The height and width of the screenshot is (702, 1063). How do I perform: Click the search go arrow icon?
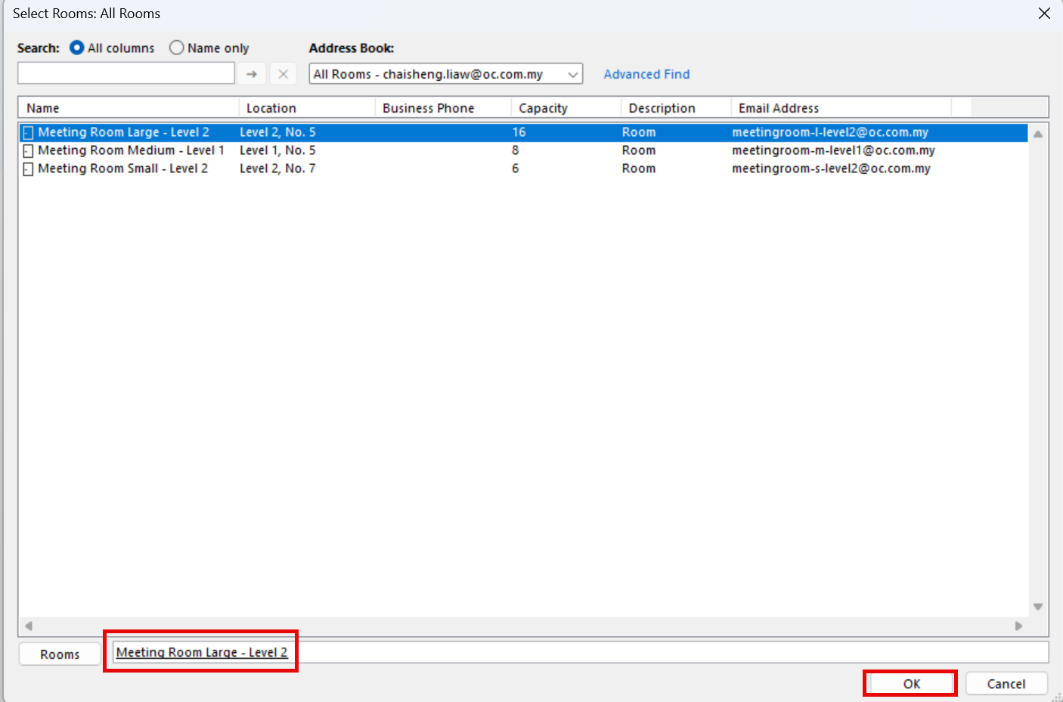point(252,74)
